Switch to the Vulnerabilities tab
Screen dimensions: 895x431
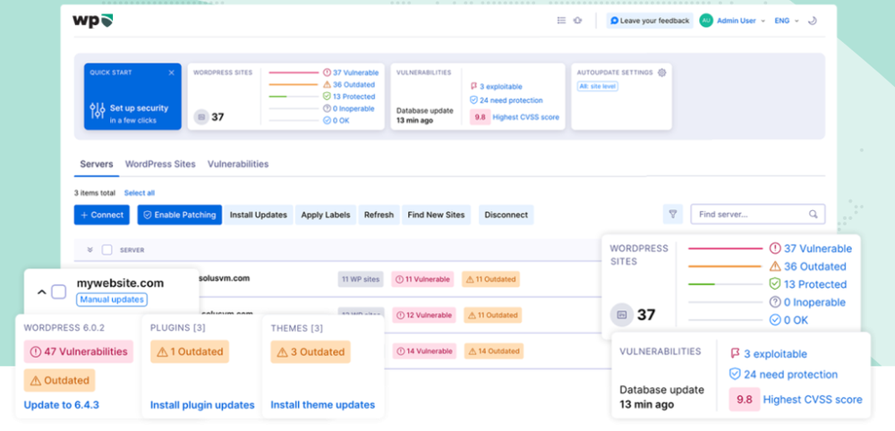pyautogui.click(x=238, y=165)
